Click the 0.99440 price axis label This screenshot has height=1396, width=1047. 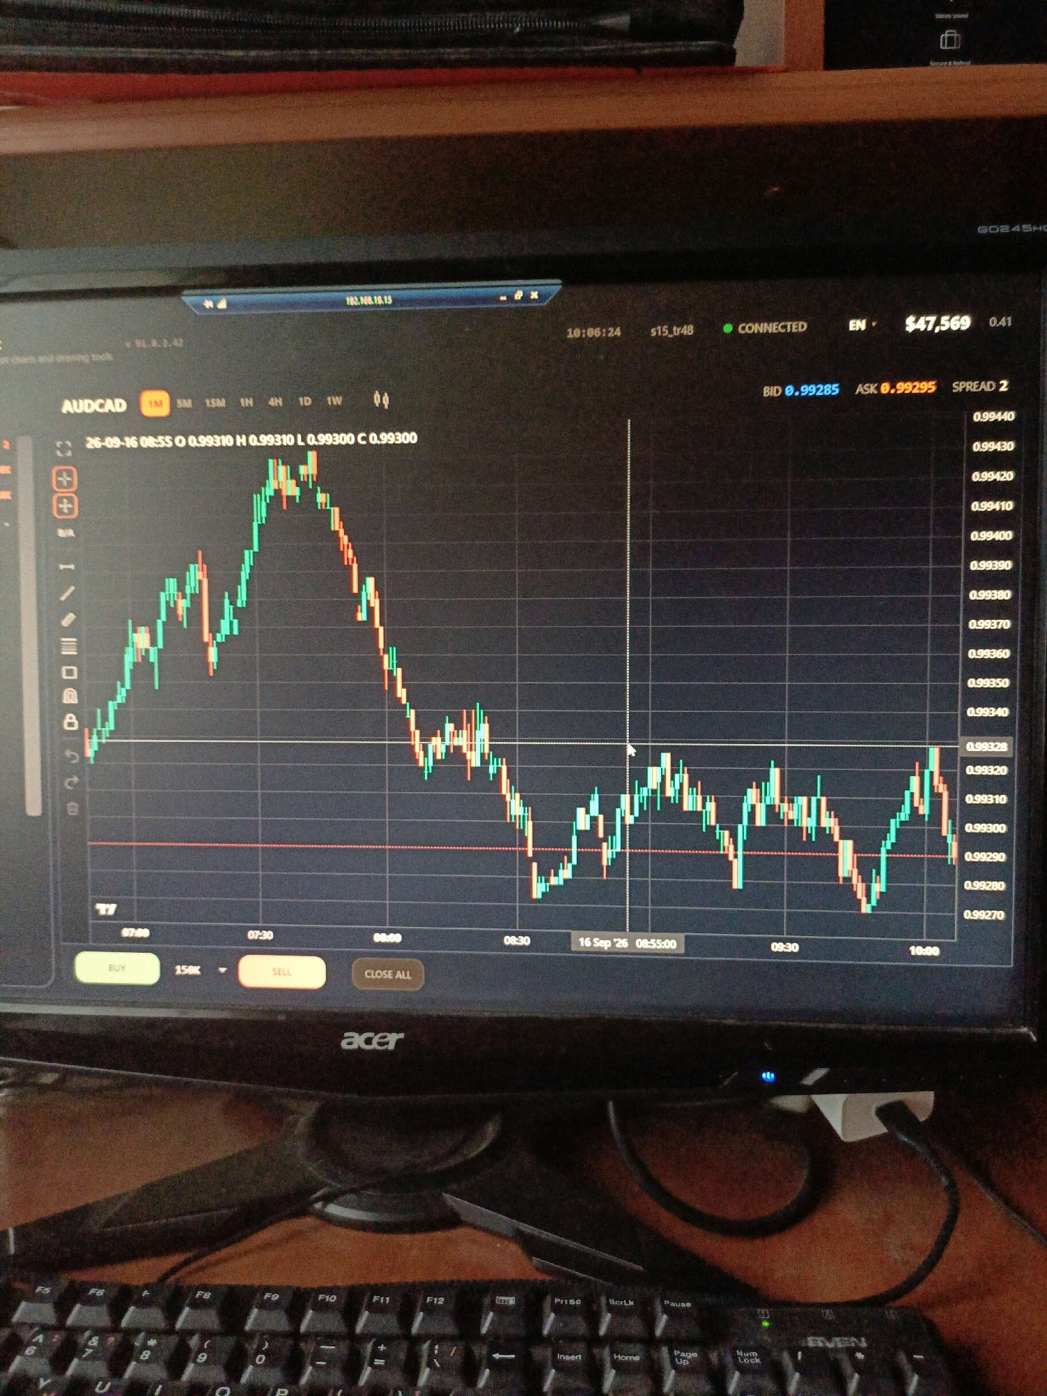pyautogui.click(x=993, y=417)
